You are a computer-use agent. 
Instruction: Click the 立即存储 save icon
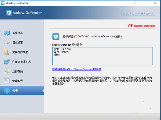click(7, 71)
